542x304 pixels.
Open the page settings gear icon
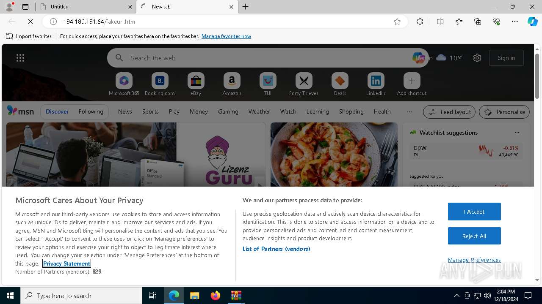477,58
